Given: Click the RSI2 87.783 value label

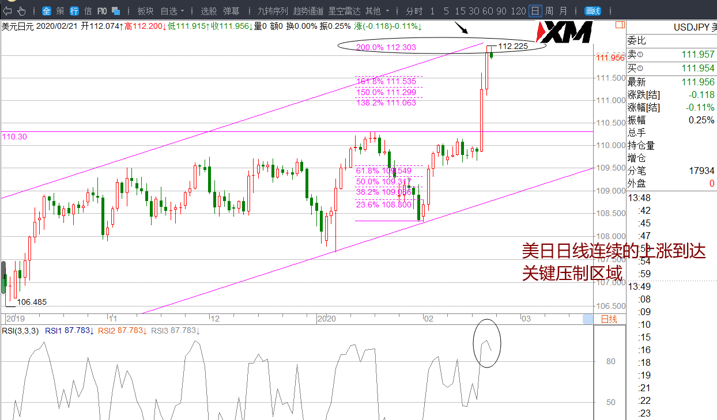Looking at the screenshot, I should 122,331.
